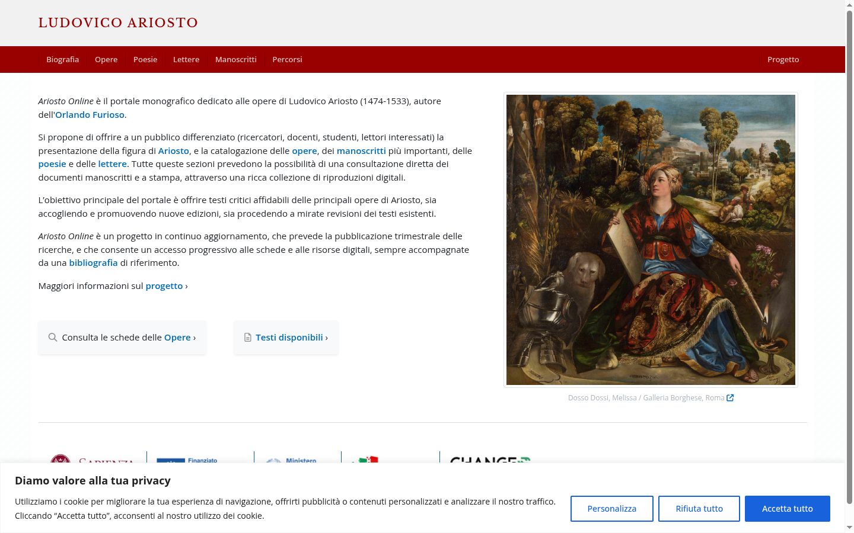This screenshot has width=854, height=533.
Task: Click the scrollbar down arrow
Action: tap(849, 527)
